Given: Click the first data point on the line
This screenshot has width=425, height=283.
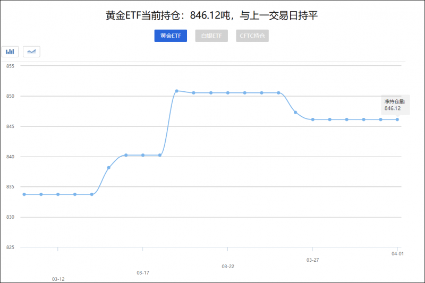Looking at the screenshot, I should click(24, 194).
